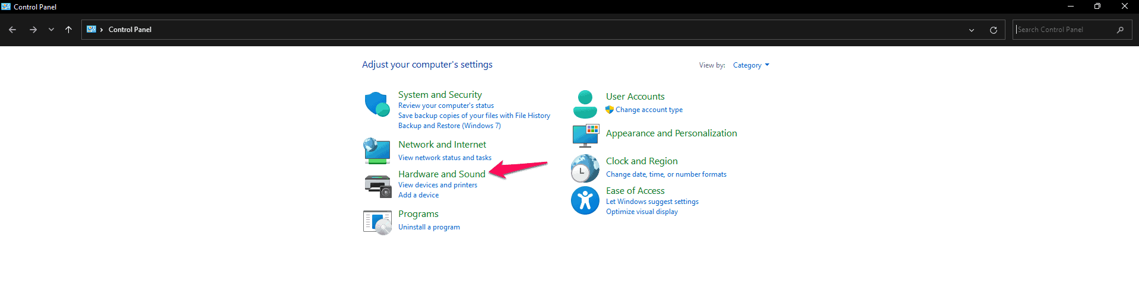
Task: Open the address bar history dropdown
Action: [x=972, y=30]
